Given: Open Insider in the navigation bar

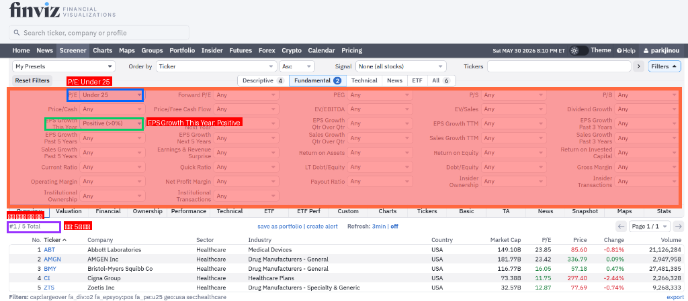Looking at the screenshot, I should (x=212, y=50).
